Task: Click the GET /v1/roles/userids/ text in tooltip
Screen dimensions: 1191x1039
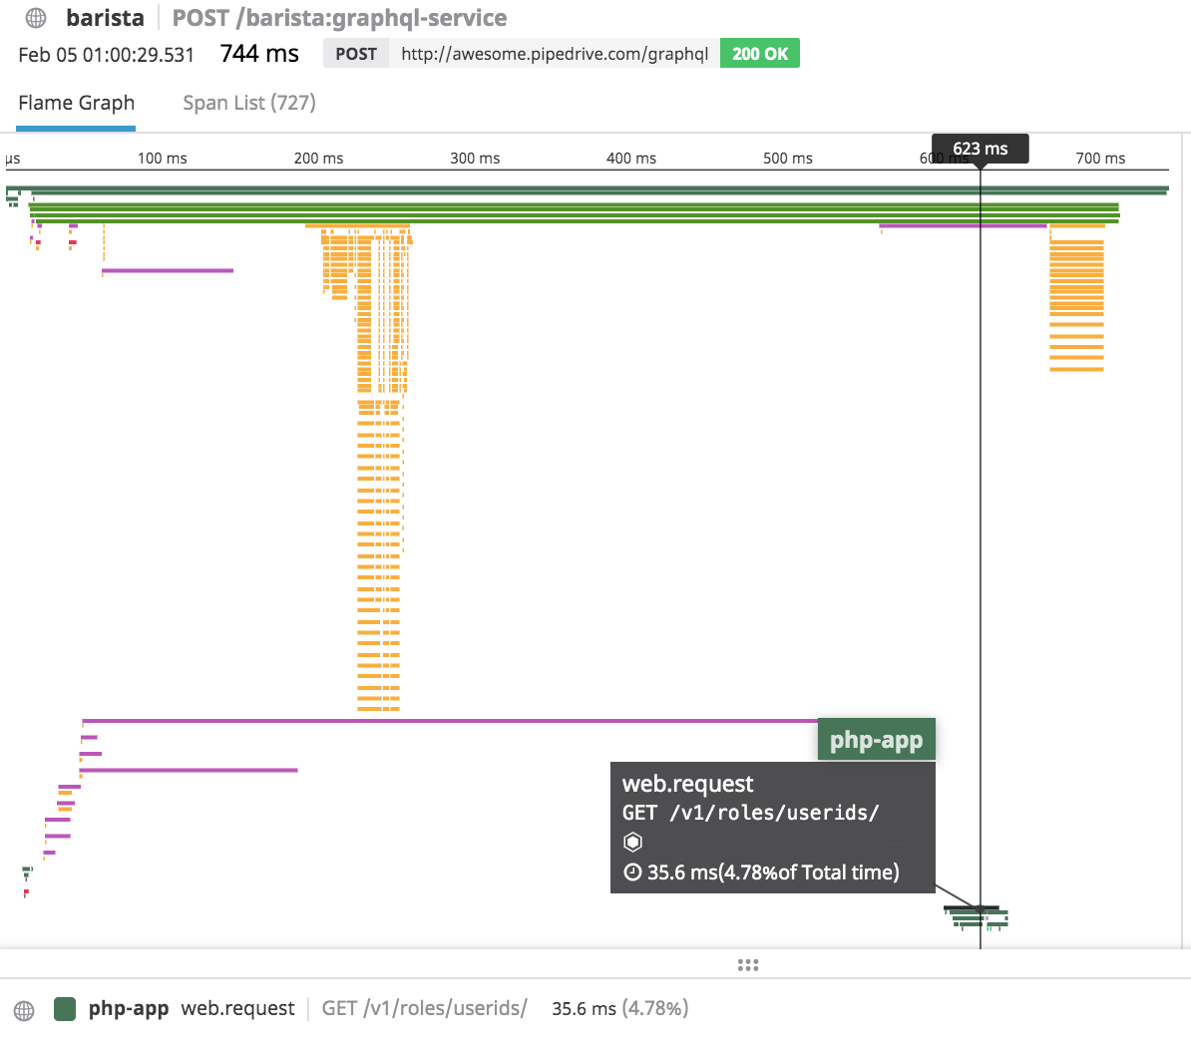Action: pyautogui.click(x=750, y=813)
